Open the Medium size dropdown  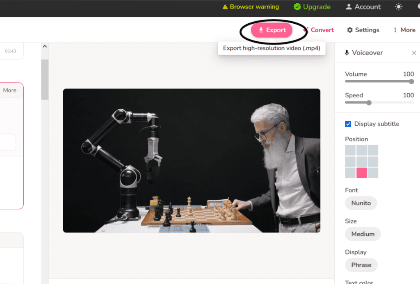point(363,234)
